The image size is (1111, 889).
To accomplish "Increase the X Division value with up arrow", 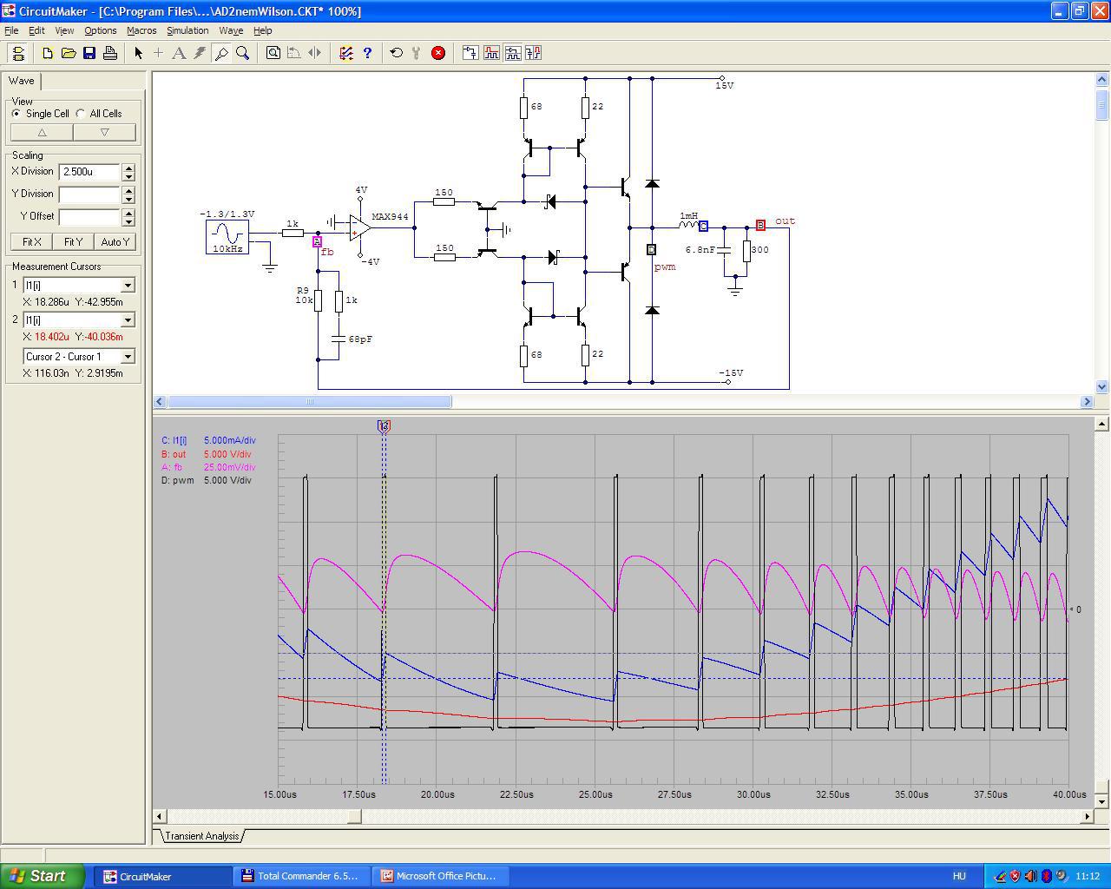I will coord(128,168).
